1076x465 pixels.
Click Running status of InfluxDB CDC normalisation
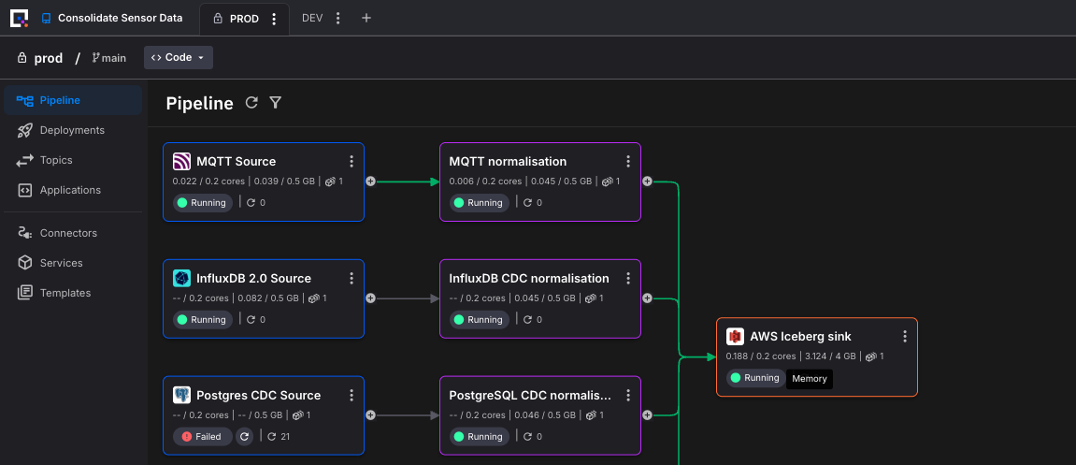[479, 319]
